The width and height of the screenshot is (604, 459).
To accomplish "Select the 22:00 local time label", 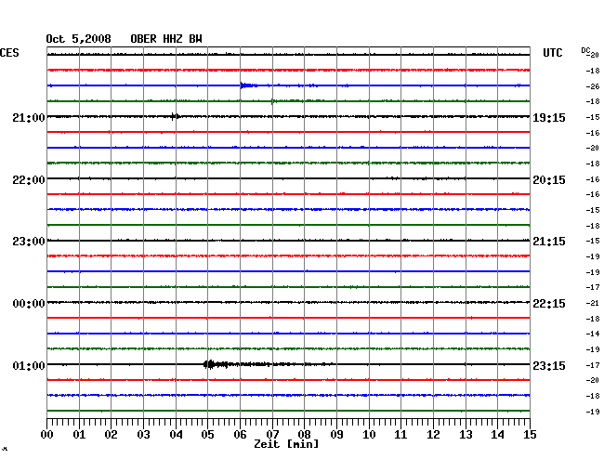I will tap(29, 180).
